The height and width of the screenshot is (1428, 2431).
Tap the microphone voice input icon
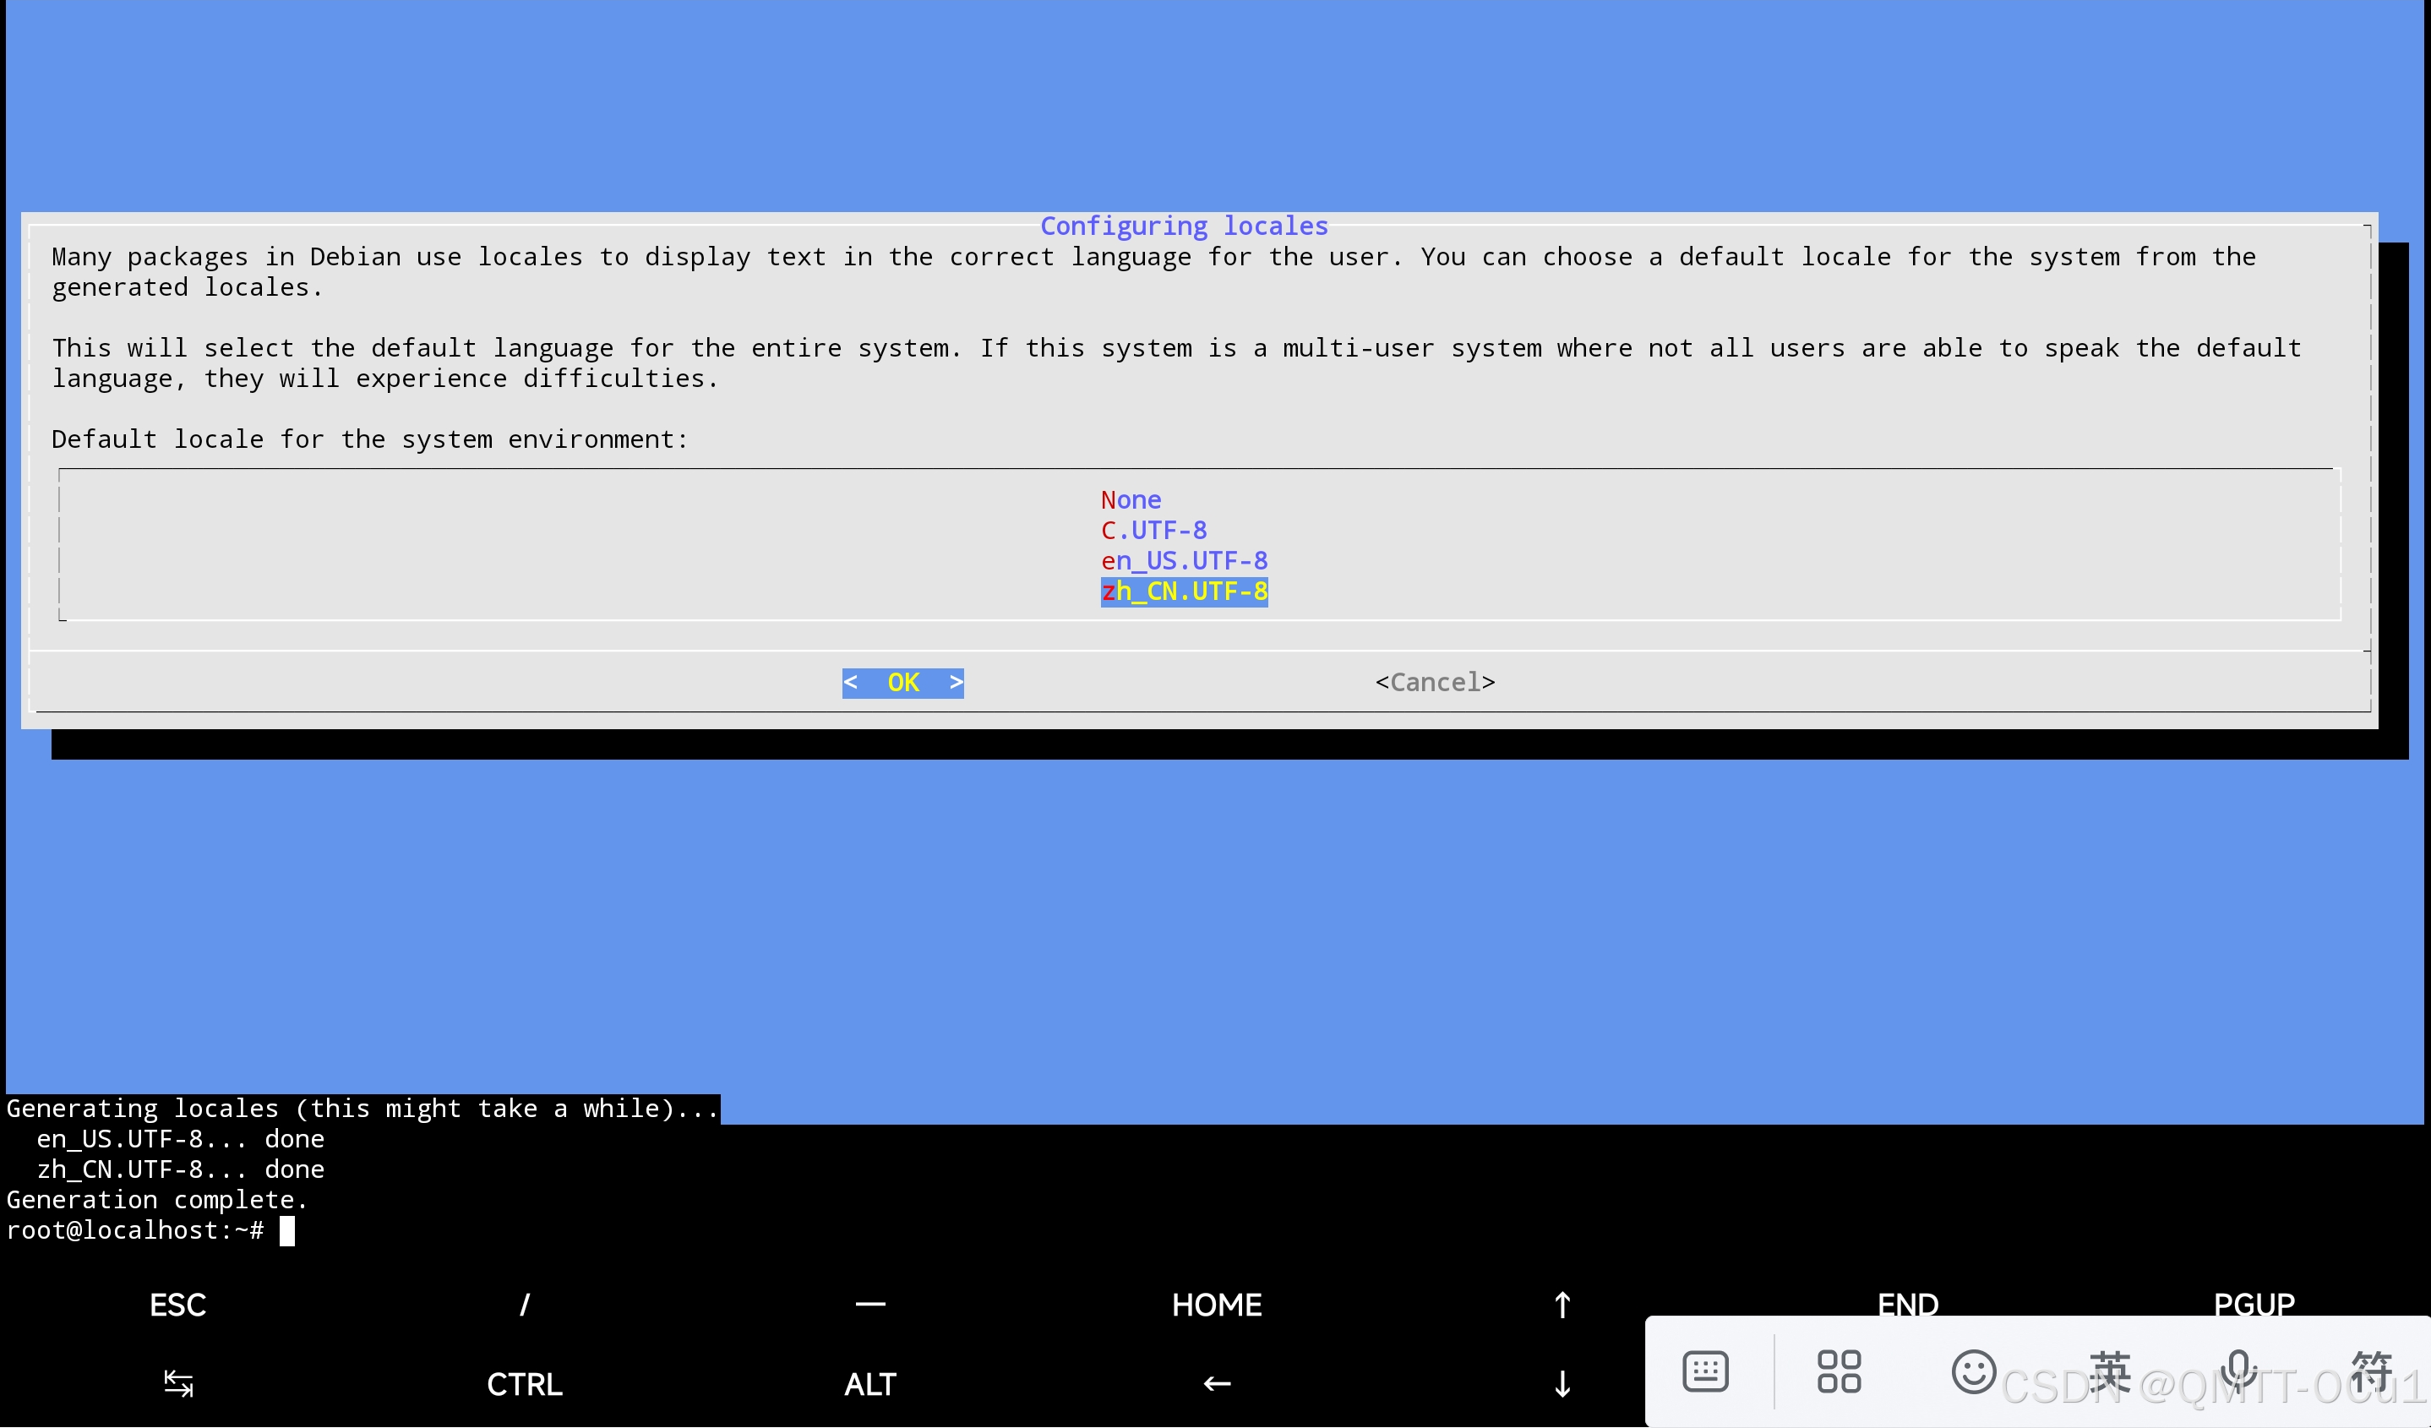tap(2238, 1371)
